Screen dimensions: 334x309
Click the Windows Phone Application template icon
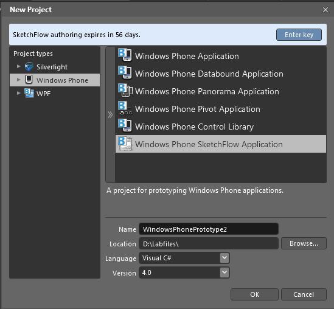(x=125, y=55)
